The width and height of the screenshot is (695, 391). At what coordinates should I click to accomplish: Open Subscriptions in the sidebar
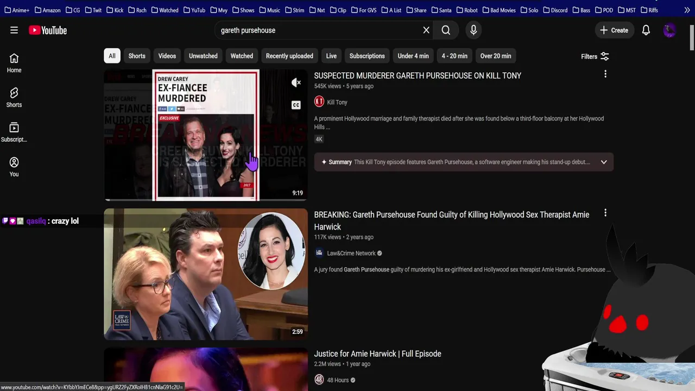(14, 133)
